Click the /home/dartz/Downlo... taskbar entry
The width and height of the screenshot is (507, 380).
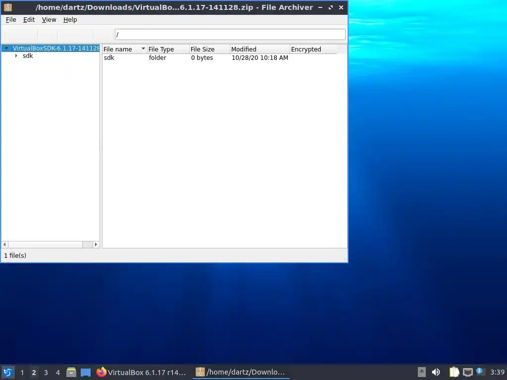pos(241,372)
